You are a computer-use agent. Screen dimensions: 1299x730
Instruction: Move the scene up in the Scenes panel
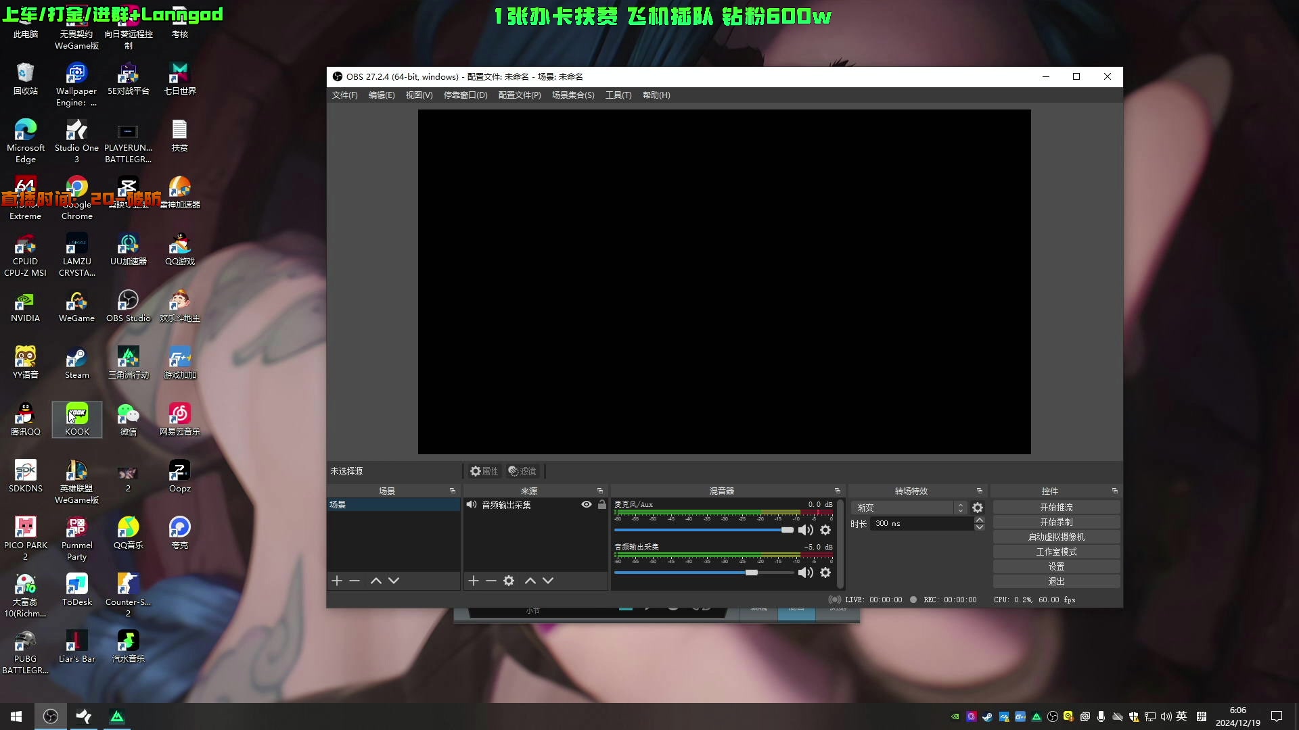pos(376,581)
